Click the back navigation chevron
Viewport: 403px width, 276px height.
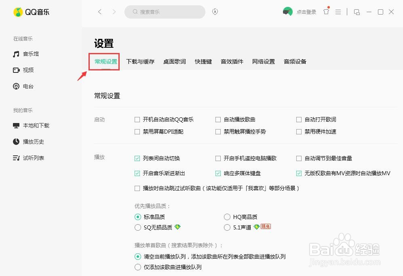[100, 12]
